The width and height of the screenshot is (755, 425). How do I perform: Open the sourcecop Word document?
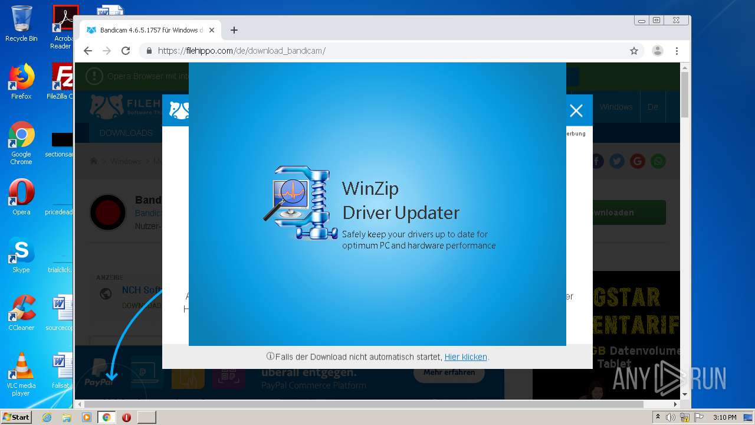tap(60, 313)
